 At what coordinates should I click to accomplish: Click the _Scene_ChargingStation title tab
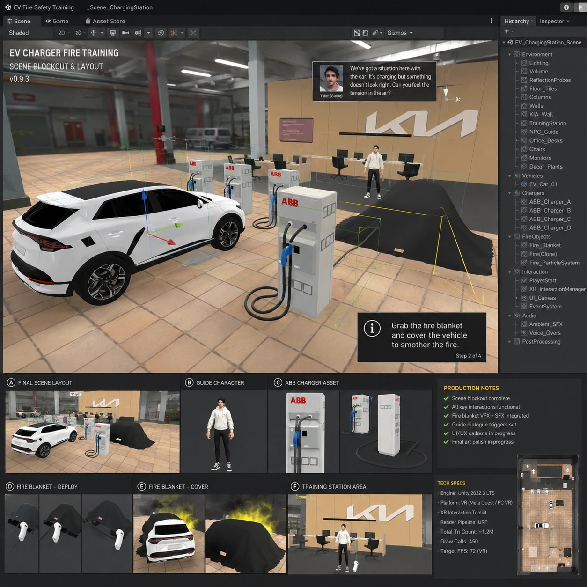point(119,7)
